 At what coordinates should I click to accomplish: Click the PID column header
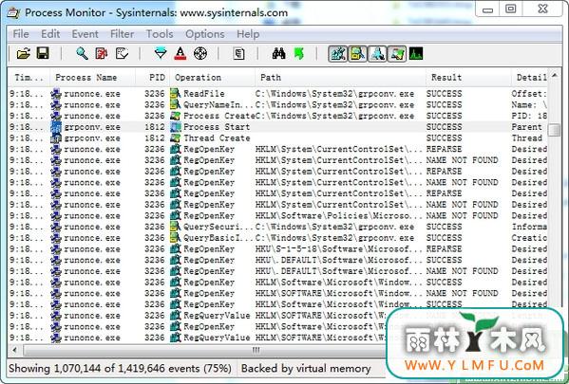pos(152,77)
